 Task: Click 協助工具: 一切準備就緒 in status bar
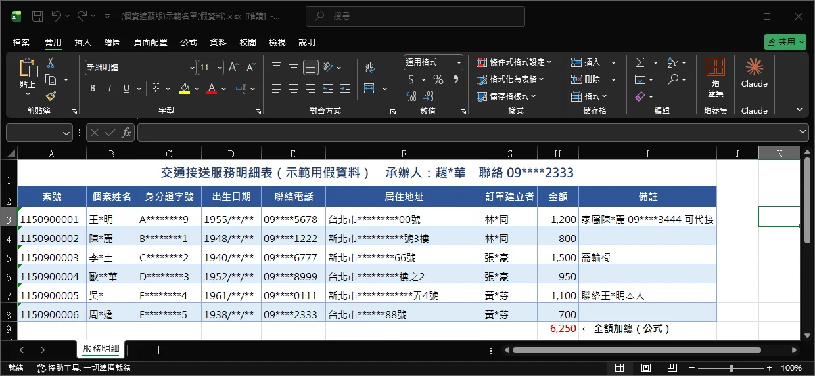83,368
